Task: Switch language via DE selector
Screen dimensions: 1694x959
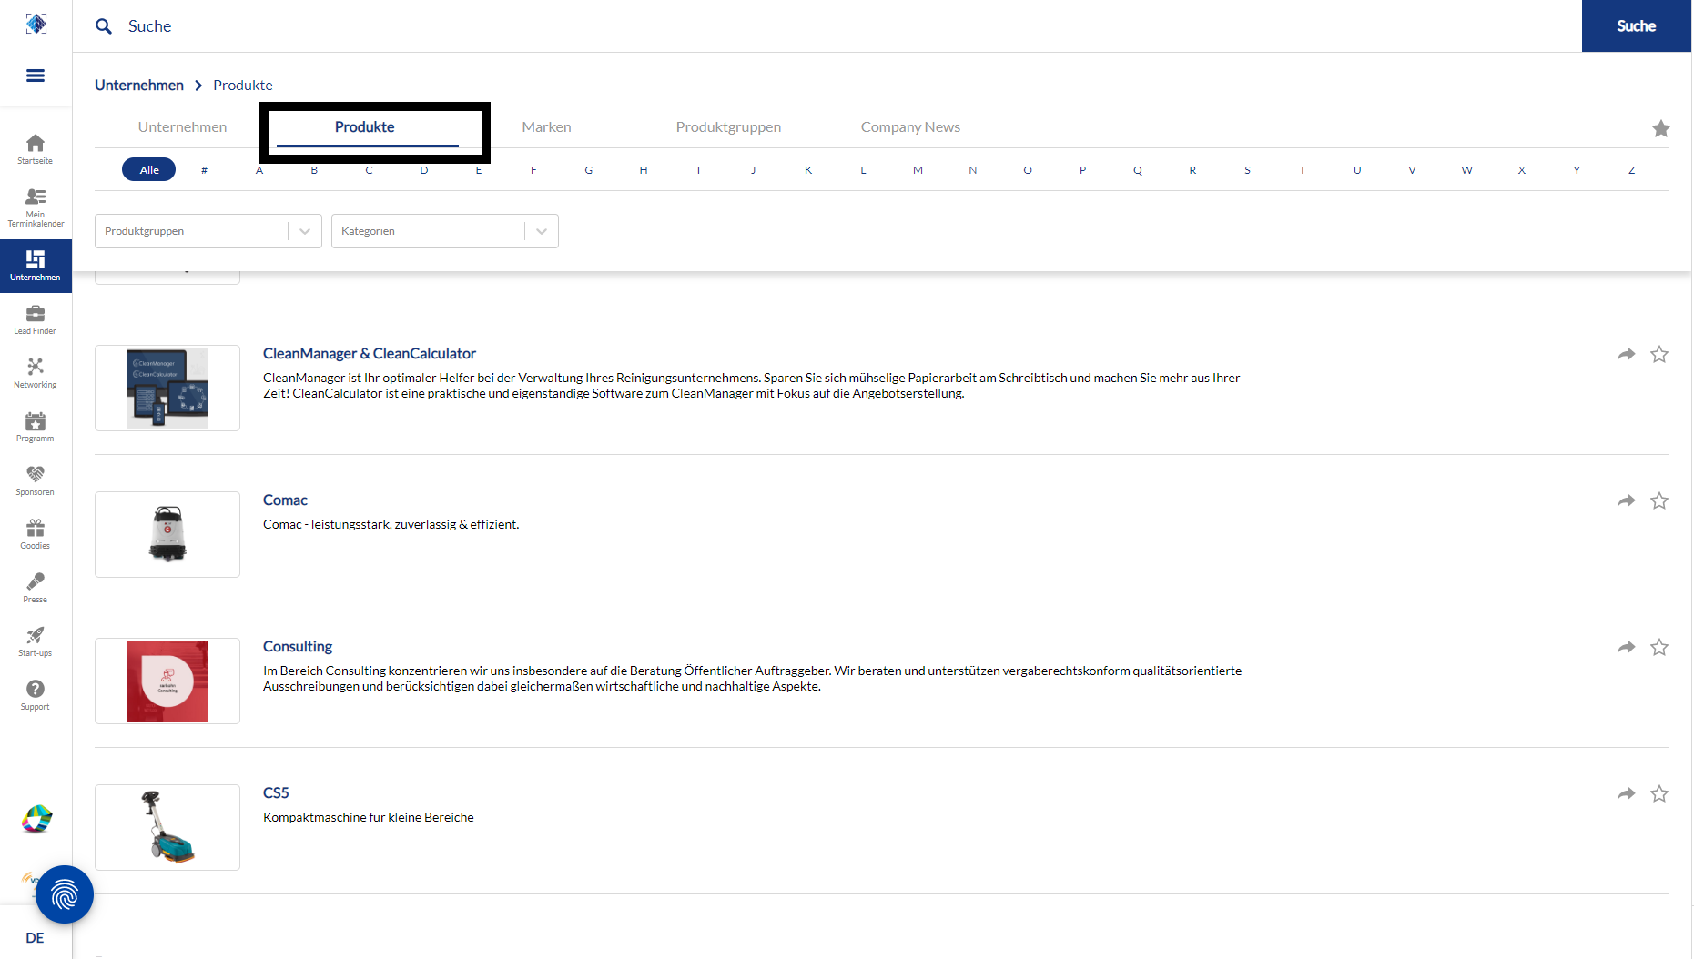Action: coord(35,938)
